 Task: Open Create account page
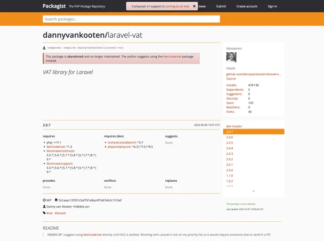pos(247,7)
